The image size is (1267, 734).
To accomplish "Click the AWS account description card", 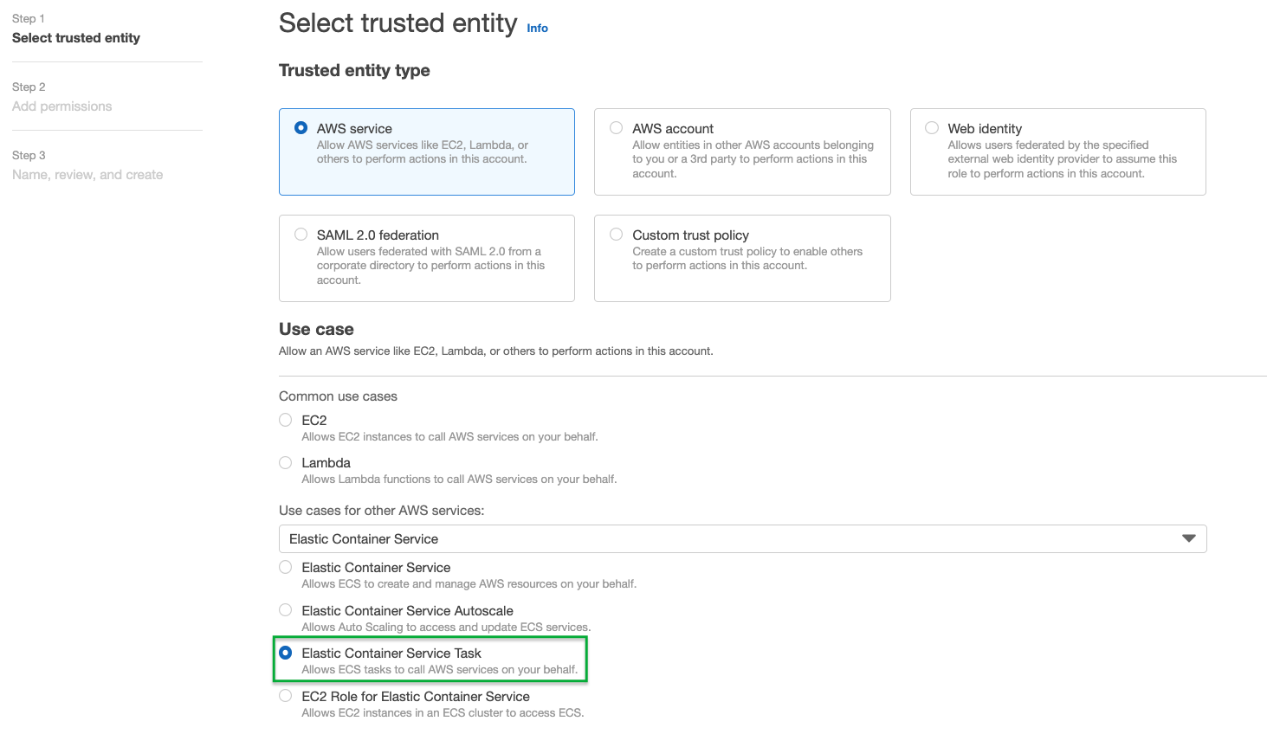I will [753, 159].
